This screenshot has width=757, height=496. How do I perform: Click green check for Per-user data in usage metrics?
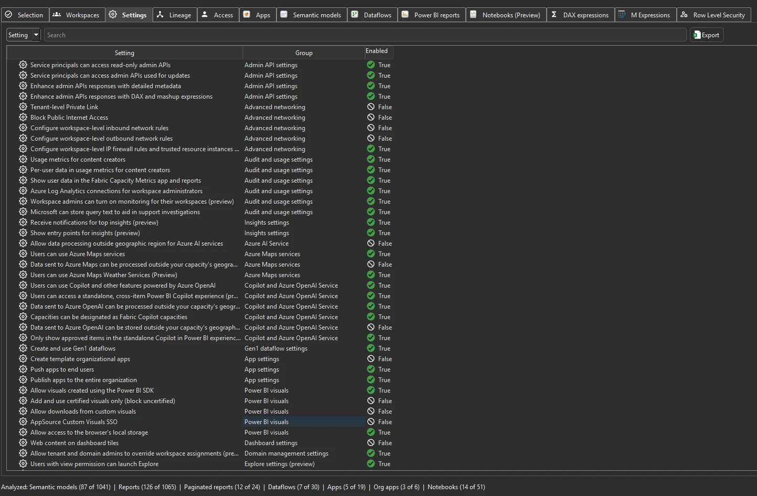point(371,170)
